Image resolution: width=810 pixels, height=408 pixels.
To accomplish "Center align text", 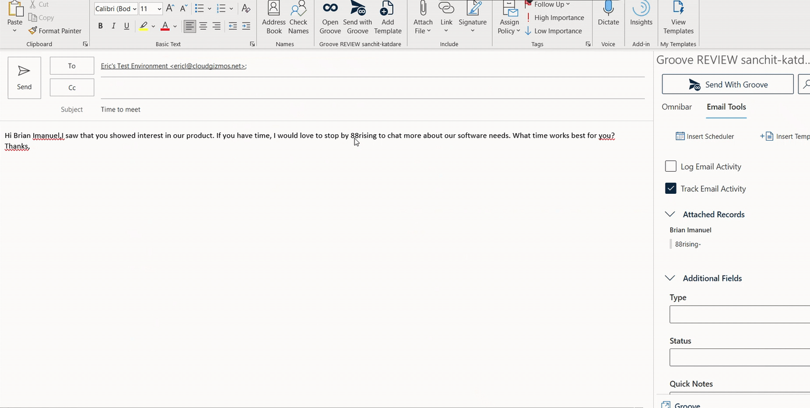I will pyautogui.click(x=203, y=26).
